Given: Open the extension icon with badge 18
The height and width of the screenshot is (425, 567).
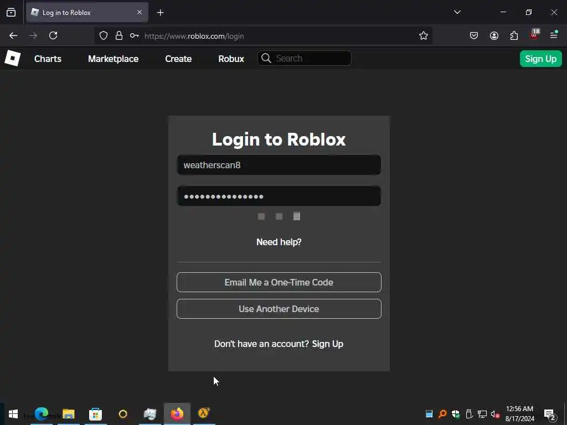Looking at the screenshot, I should click(x=534, y=35).
